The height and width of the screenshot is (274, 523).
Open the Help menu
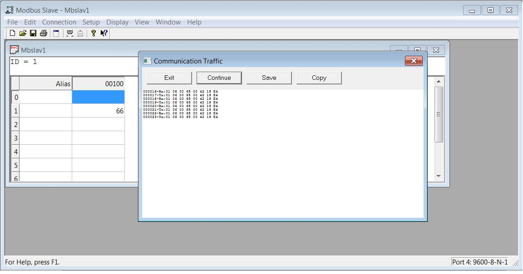point(194,22)
